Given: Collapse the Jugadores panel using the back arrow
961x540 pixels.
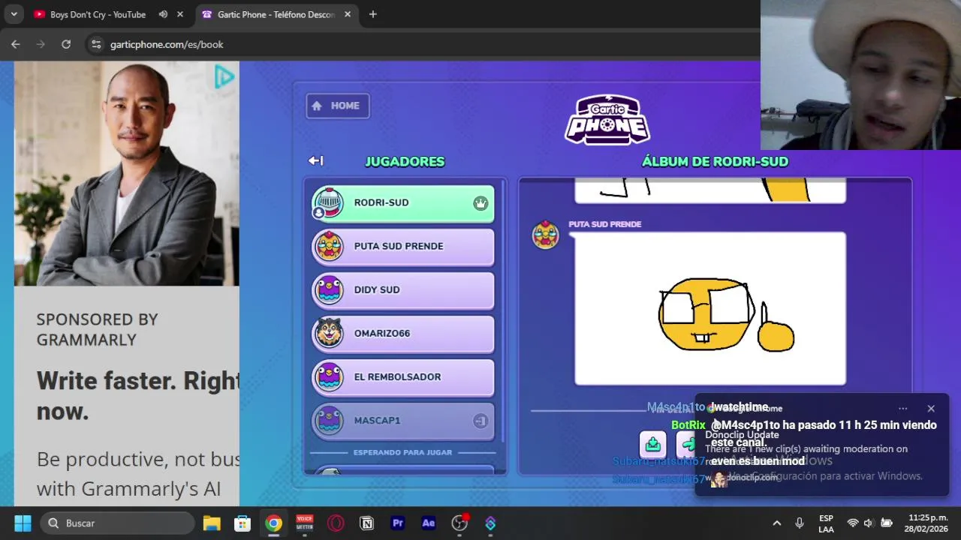Looking at the screenshot, I should [x=316, y=160].
